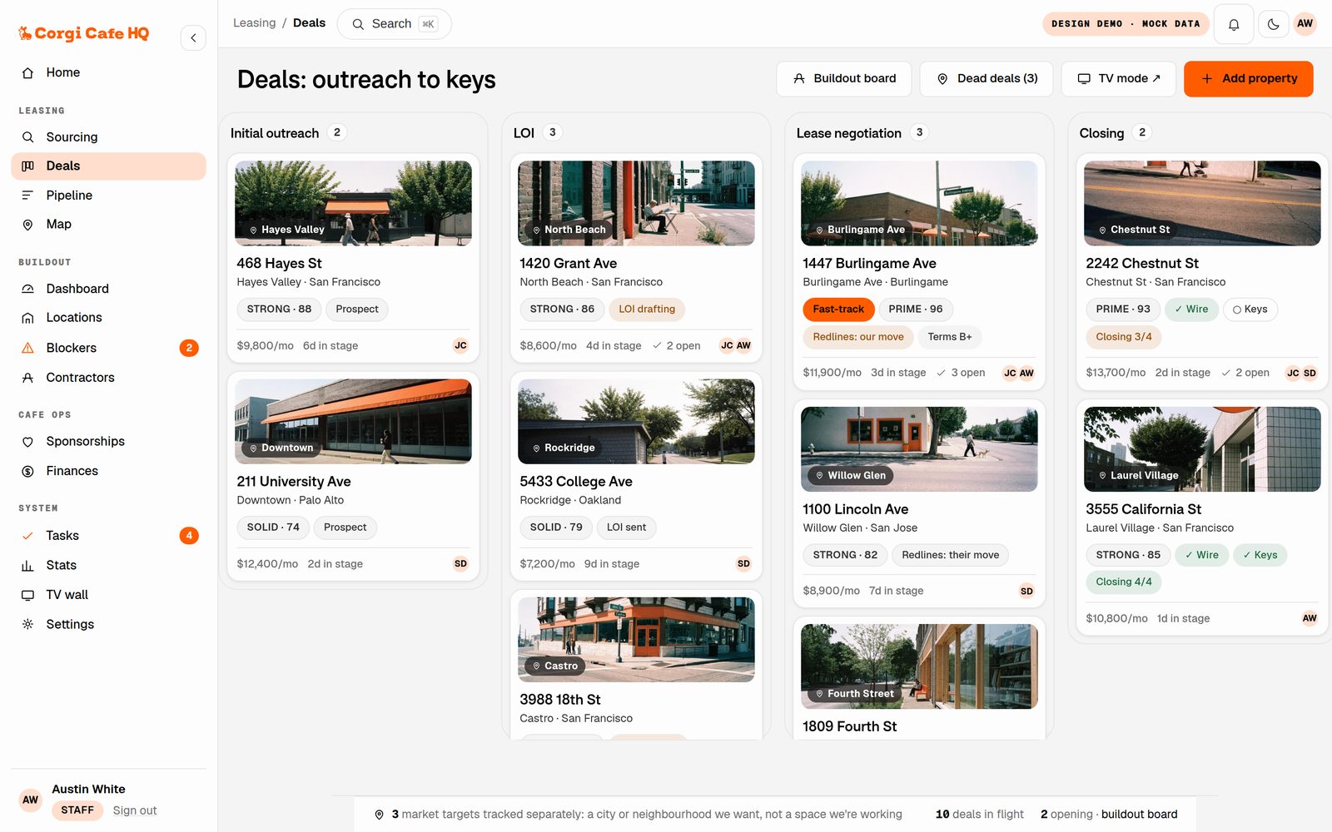Open 468 Hayes St card photo
1332x832 pixels.
click(353, 203)
